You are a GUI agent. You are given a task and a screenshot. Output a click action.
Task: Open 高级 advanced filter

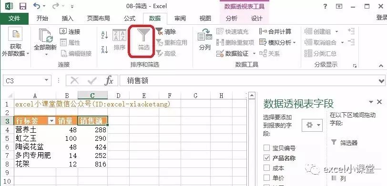pyautogui.click(x=166, y=53)
